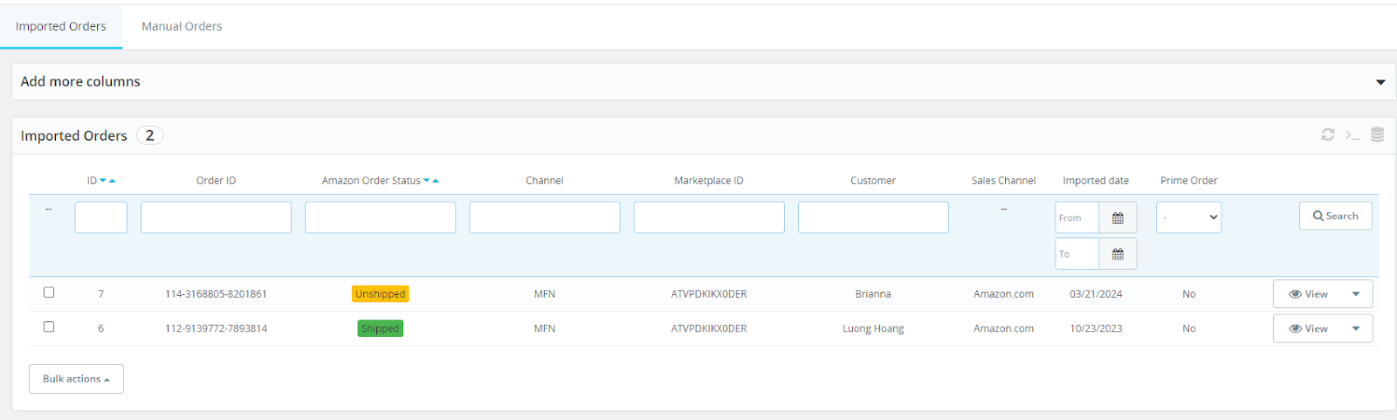Switch to Manual Orders tab

(182, 26)
